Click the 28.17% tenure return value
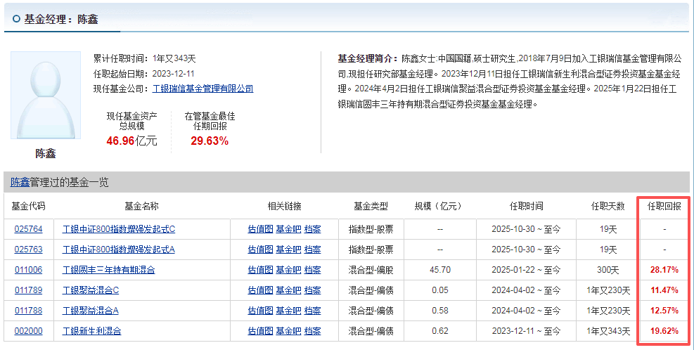Screen dimensions: 694x350 (x=664, y=270)
